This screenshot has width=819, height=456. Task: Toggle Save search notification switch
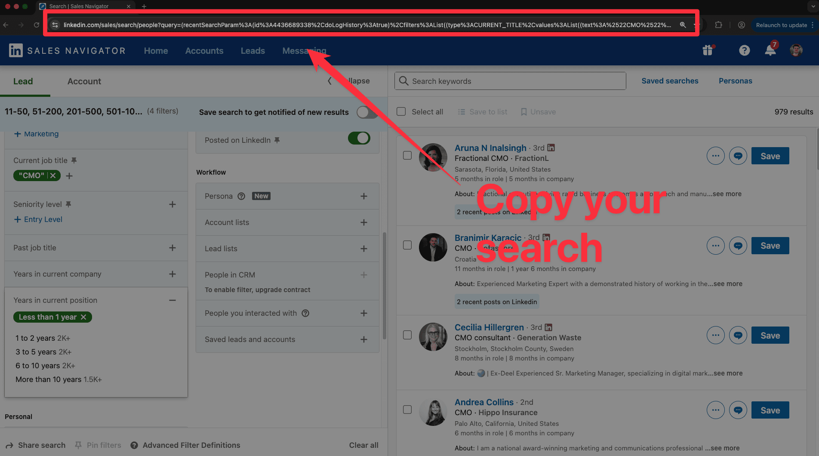point(367,112)
